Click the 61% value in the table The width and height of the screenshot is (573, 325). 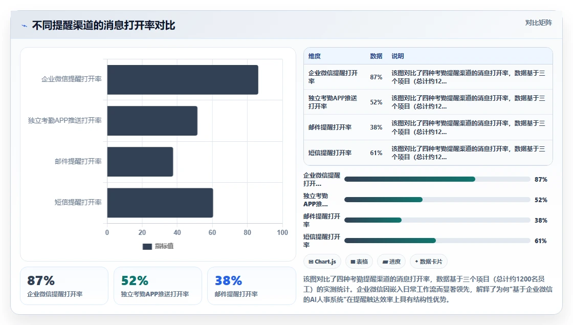(376, 153)
